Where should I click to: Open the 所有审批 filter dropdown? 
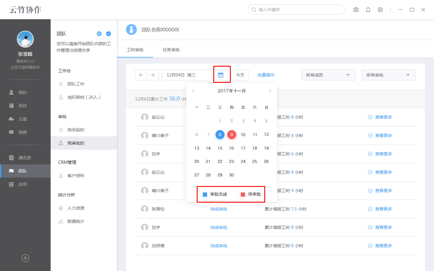coord(388,75)
